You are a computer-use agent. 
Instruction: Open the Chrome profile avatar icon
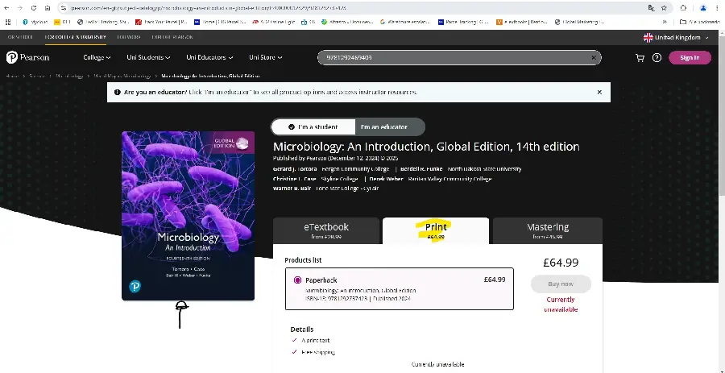click(703, 8)
